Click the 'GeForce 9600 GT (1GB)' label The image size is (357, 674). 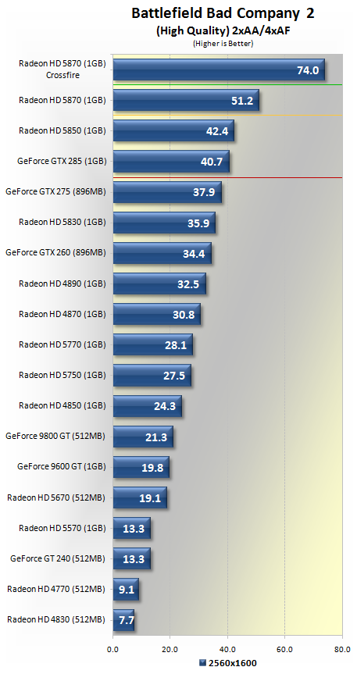pos(62,467)
